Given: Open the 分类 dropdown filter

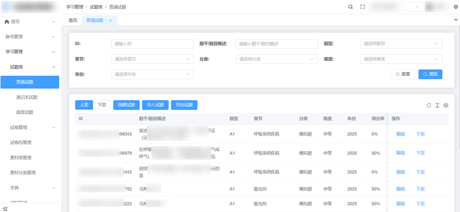Looking at the screenshot, I should point(277,59).
